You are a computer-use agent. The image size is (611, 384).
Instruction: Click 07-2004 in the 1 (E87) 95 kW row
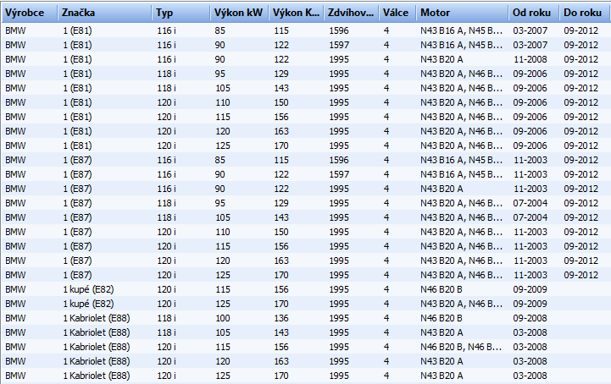(530, 204)
